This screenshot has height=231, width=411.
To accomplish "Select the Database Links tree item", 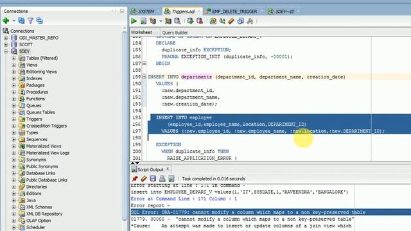I will point(40,173).
